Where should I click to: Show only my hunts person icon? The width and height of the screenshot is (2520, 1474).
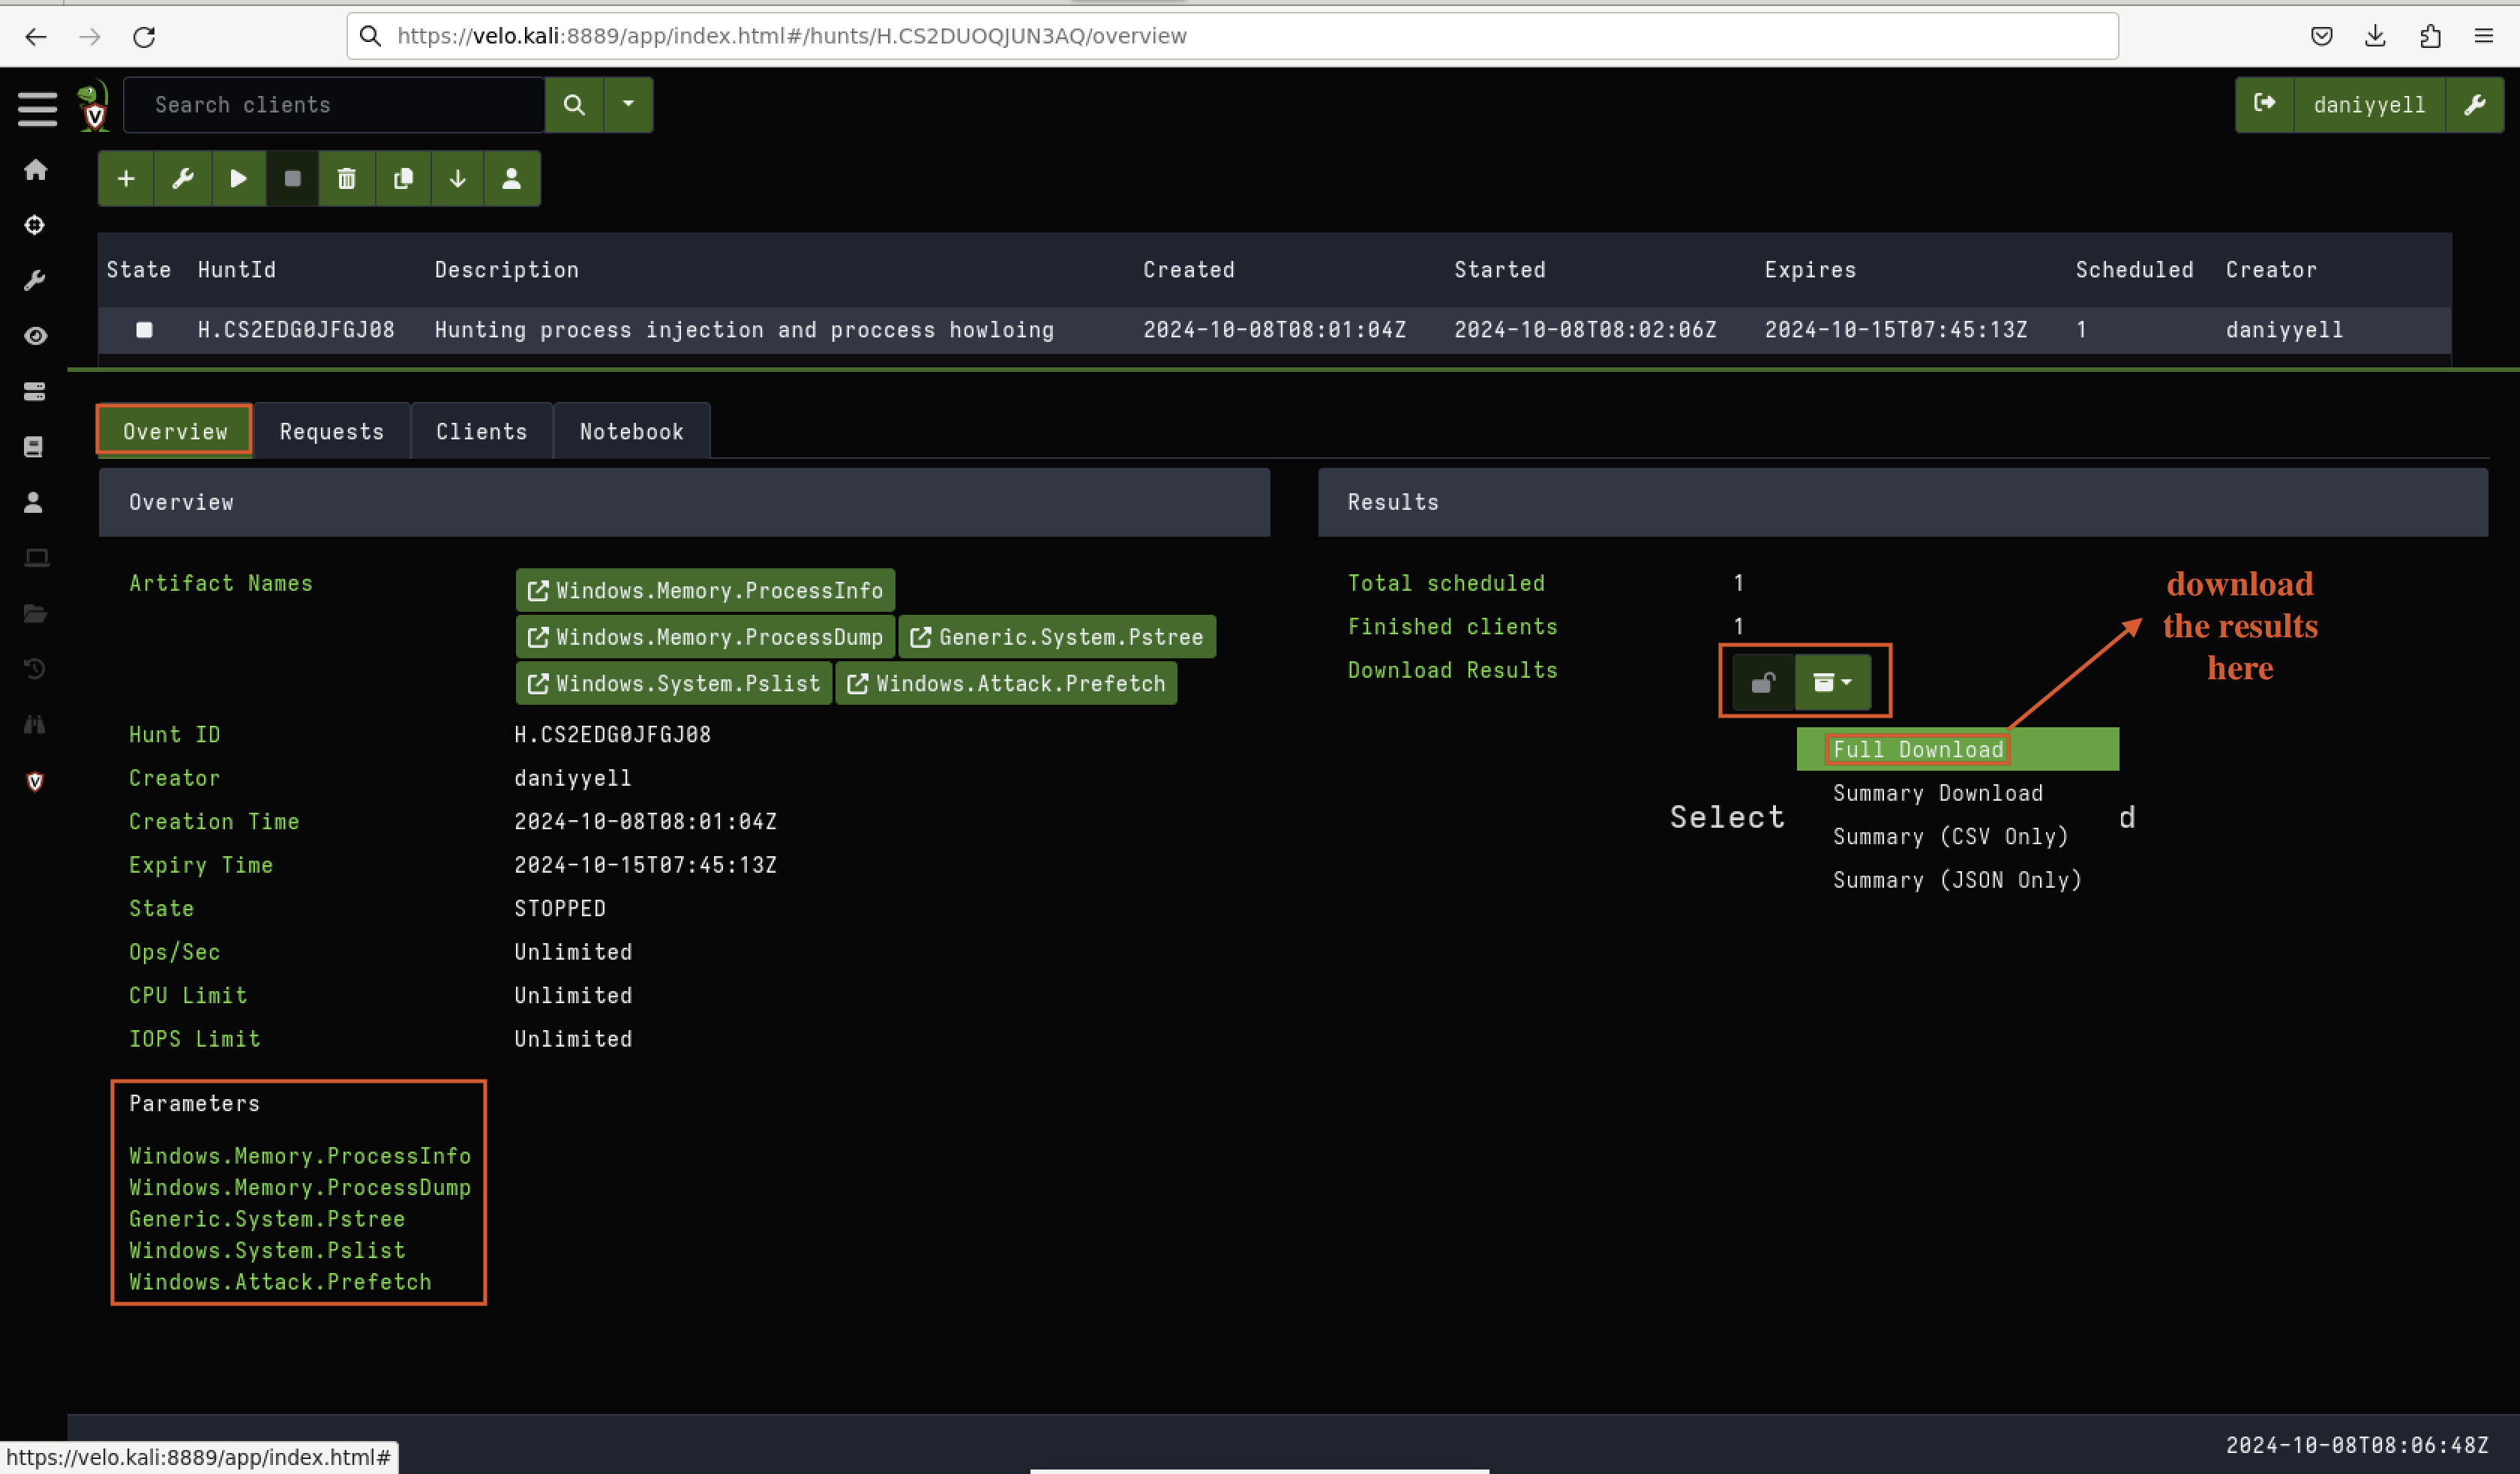pos(511,178)
